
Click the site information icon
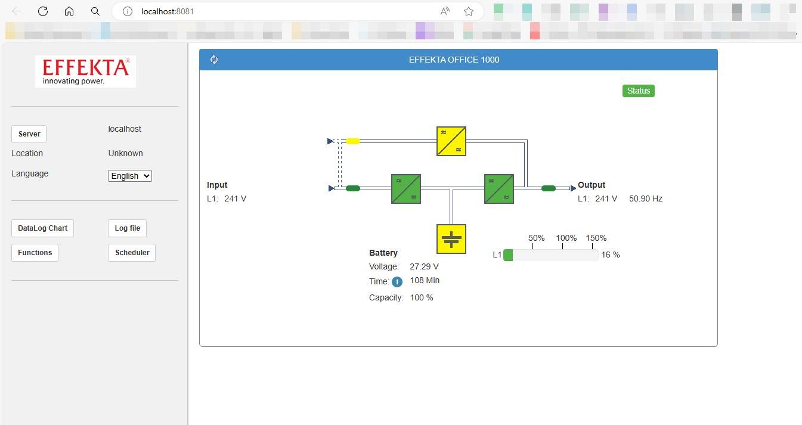[127, 11]
